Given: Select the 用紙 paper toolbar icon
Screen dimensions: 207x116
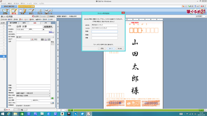Looking at the screenshot, I should pyautogui.click(x=23, y=12).
